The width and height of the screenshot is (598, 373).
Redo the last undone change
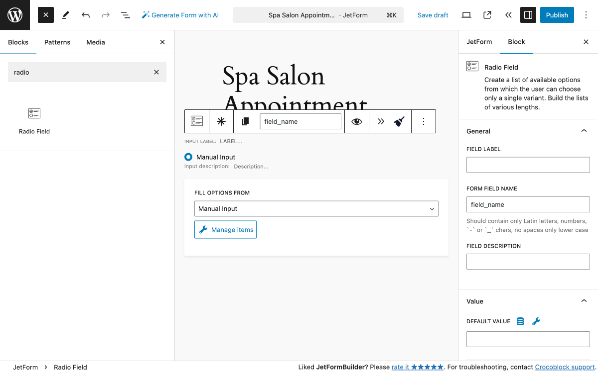pos(106,15)
